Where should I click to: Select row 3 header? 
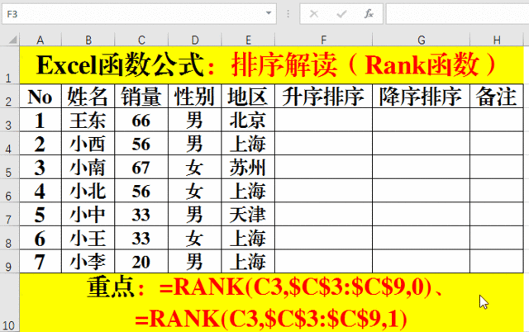click(9, 120)
